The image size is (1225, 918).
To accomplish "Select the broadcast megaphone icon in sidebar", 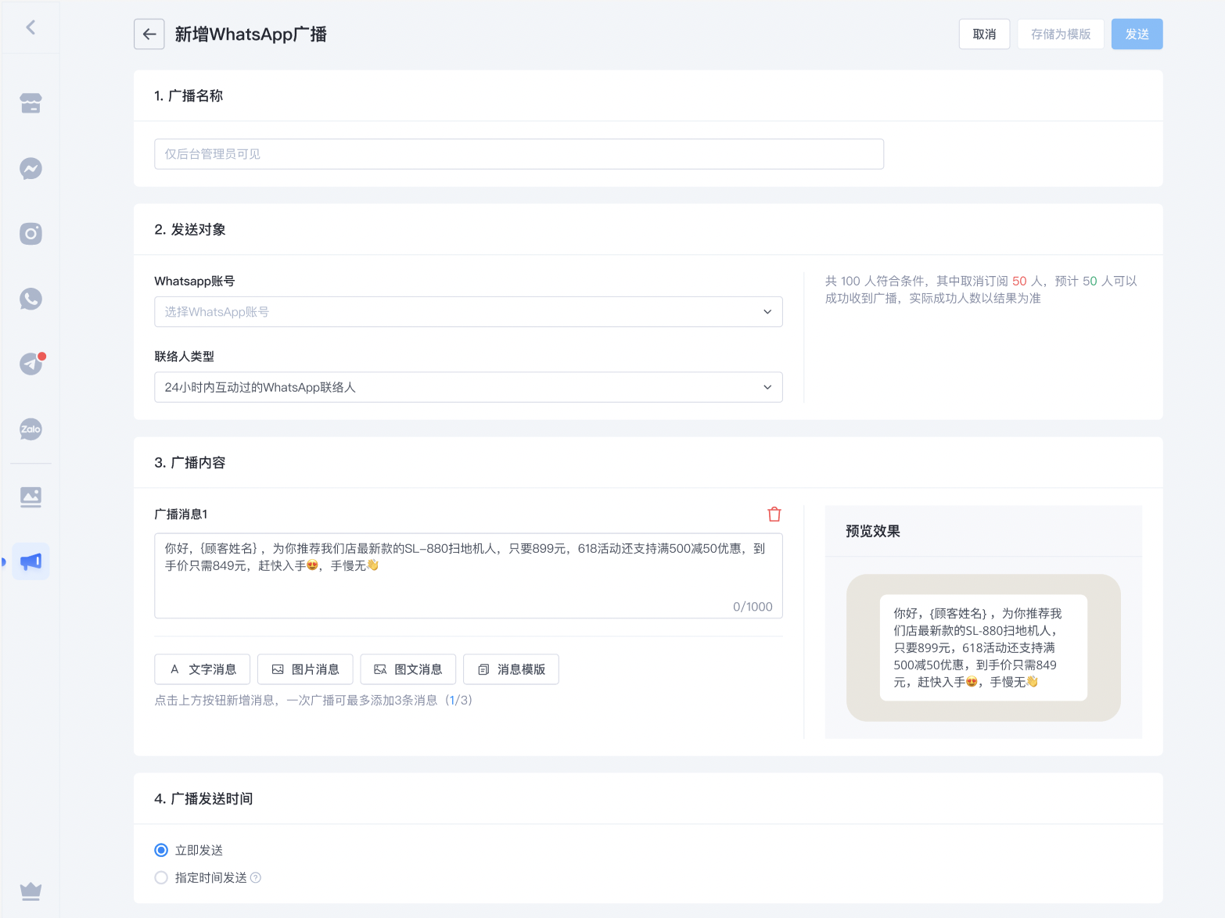I will pos(31,561).
